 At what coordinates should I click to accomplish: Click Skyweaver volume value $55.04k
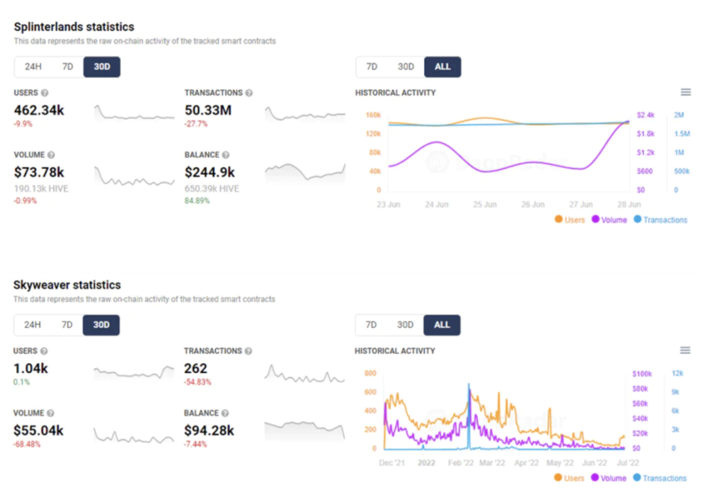(x=39, y=430)
